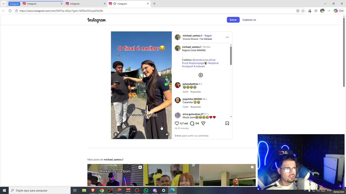
Task: Open comments via the speech bubble icon
Action: [192, 123]
